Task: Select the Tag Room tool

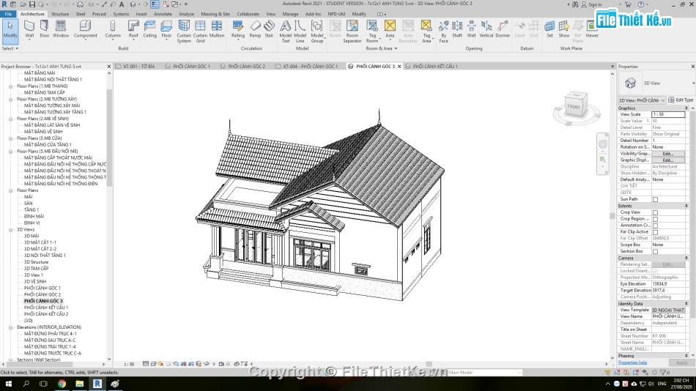Action: (372, 31)
